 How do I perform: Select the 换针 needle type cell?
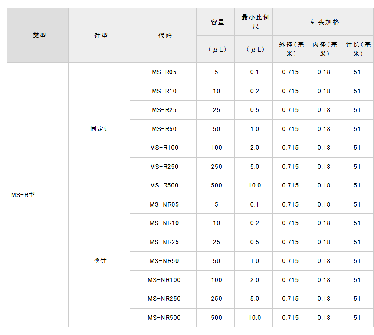click(x=100, y=261)
